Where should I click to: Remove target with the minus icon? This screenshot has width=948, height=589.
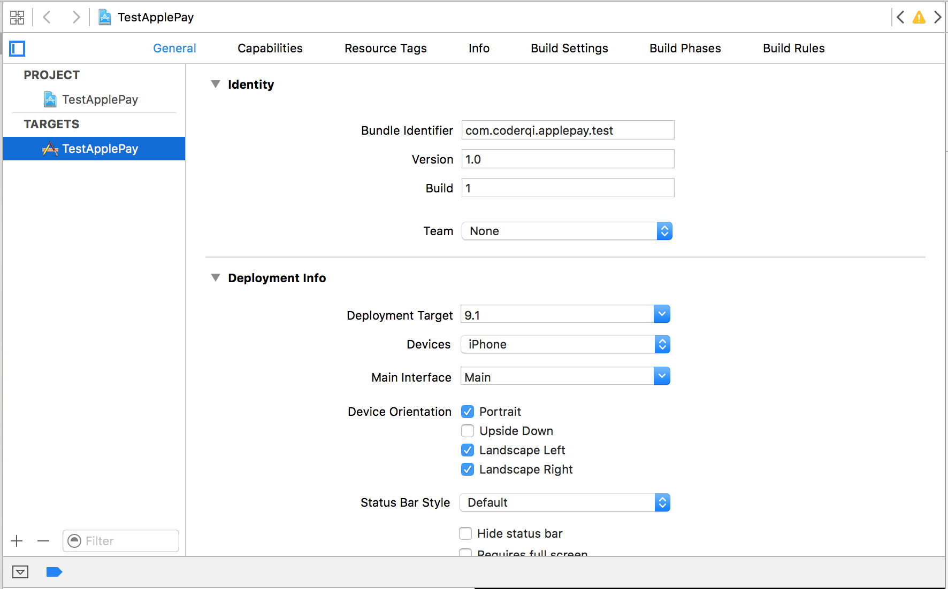click(43, 541)
